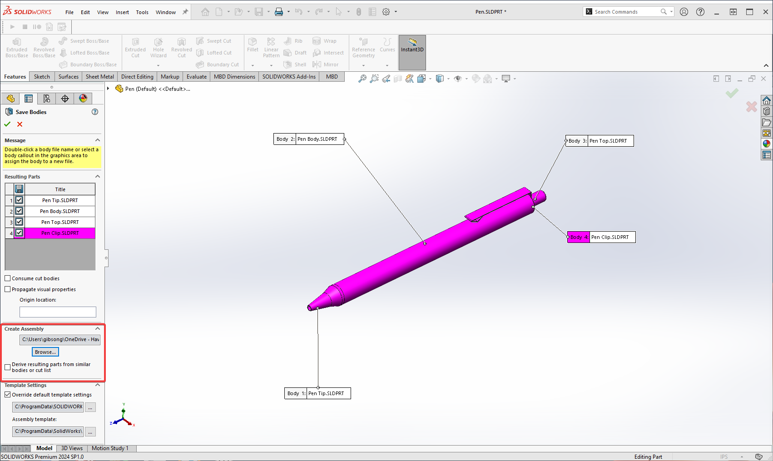Uncheck the Pen Body.SLDPRT row checkbox

point(19,211)
